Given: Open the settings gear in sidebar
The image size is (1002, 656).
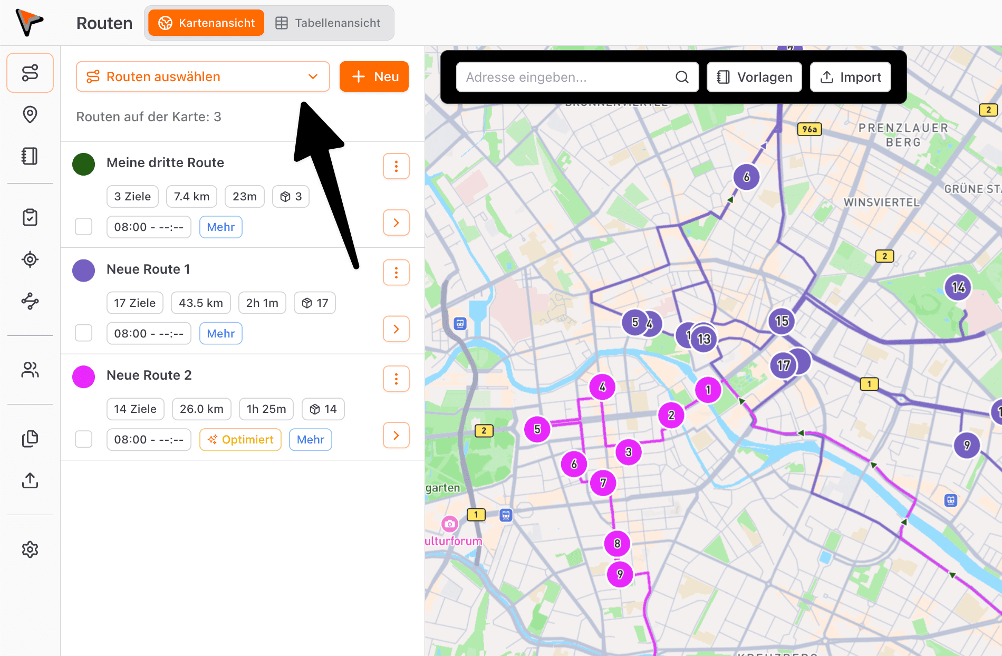Looking at the screenshot, I should pos(30,549).
